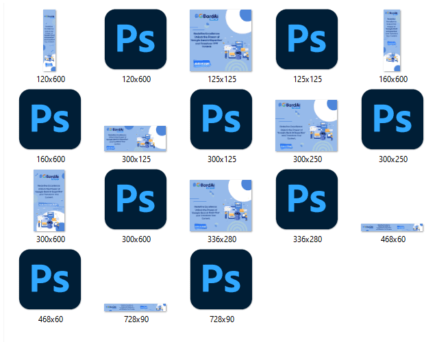Click the "300x125" label under the Photoshop icon
The width and height of the screenshot is (437, 342).
click(222, 159)
